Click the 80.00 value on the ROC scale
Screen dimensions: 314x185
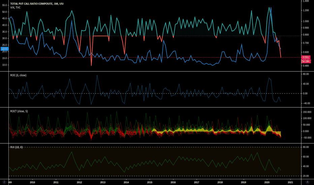(x=306, y=74)
